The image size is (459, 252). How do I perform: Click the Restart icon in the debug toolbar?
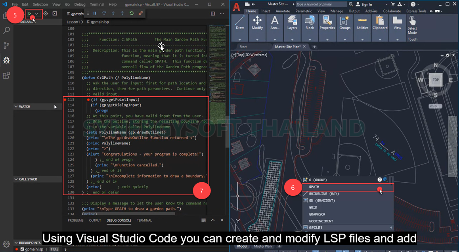(x=132, y=13)
